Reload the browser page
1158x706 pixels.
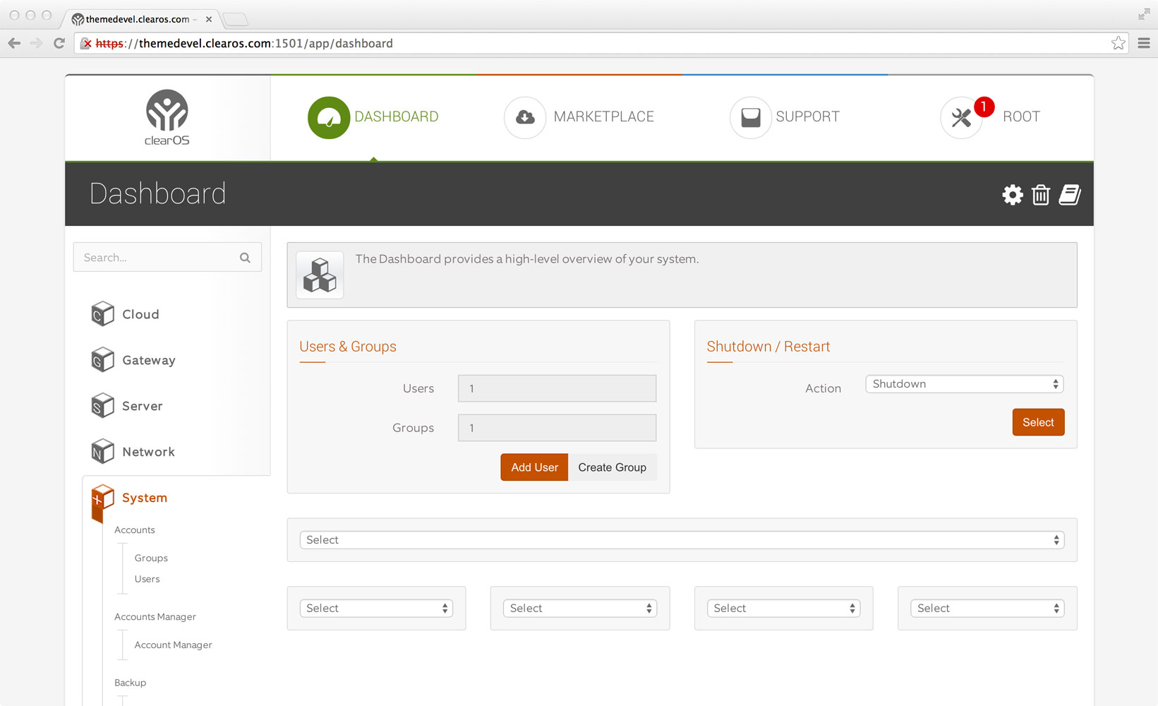(59, 43)
